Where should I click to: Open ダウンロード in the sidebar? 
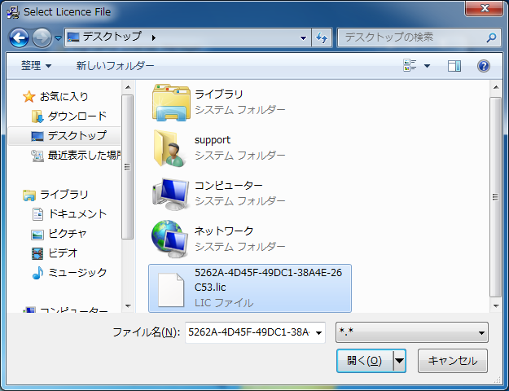(x=77, y=116)
